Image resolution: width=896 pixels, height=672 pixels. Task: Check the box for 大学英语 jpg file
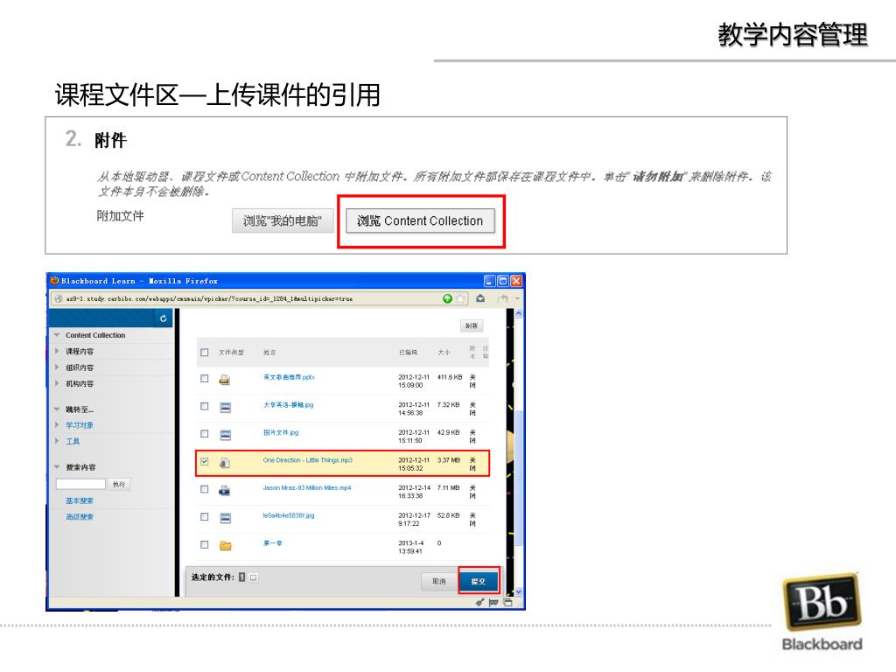pos(205,406)
